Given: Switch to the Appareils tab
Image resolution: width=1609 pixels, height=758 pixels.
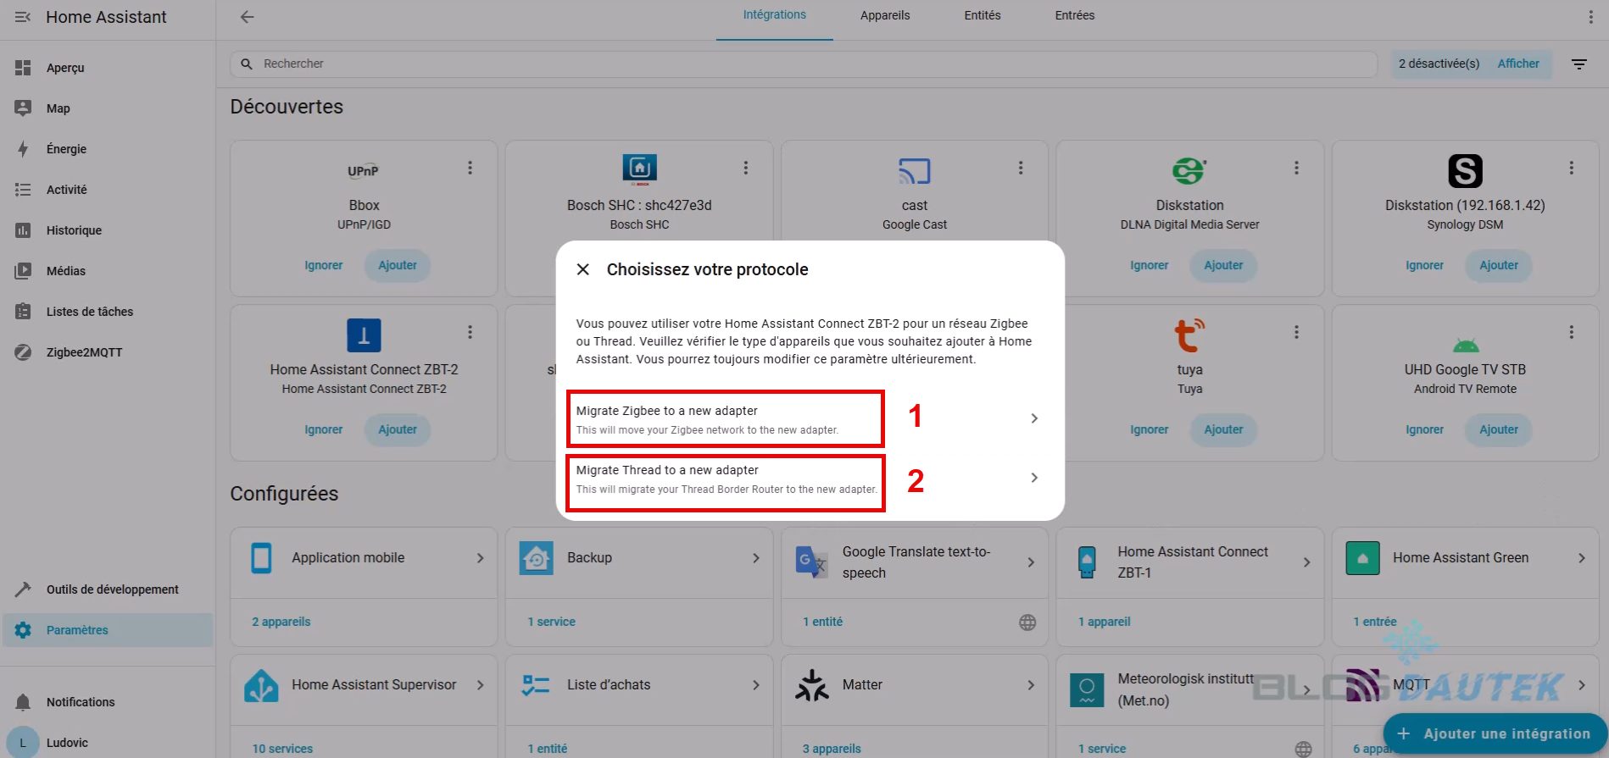Looking at the screenshot, I should tap(884, 15).
